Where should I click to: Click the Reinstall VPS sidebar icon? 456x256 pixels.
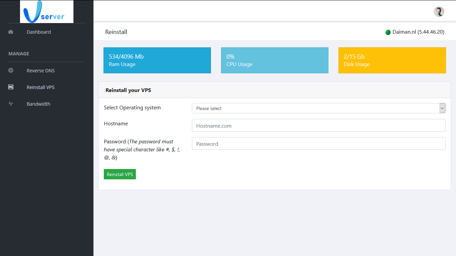coord(11,87)
